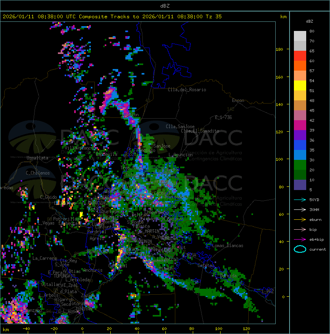Click the 'Anchoris' map label
330x334 pixels.
coord(93,270)
